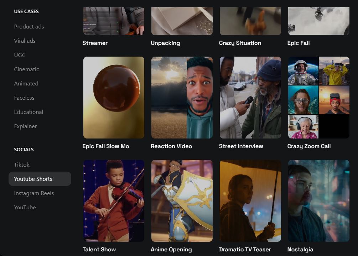This screenshot has height=256, width=358.
Task: Open the Educational use case
Action: tap(28, 112)
